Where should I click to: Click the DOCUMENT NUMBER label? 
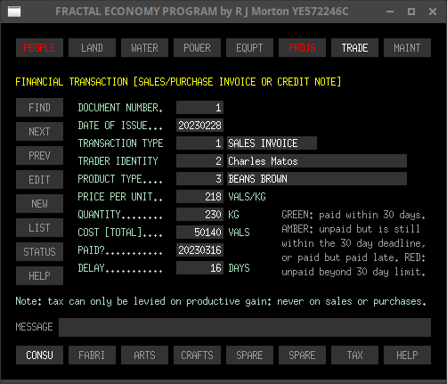click(x=120, y=108)
